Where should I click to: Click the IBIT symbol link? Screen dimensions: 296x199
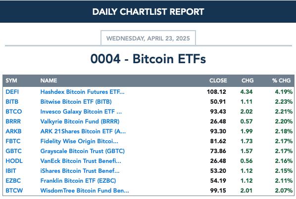(x=11, y=171)
